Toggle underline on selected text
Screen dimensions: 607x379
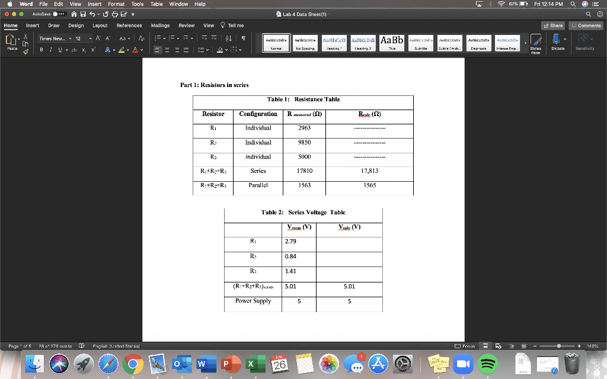(60, 49)
